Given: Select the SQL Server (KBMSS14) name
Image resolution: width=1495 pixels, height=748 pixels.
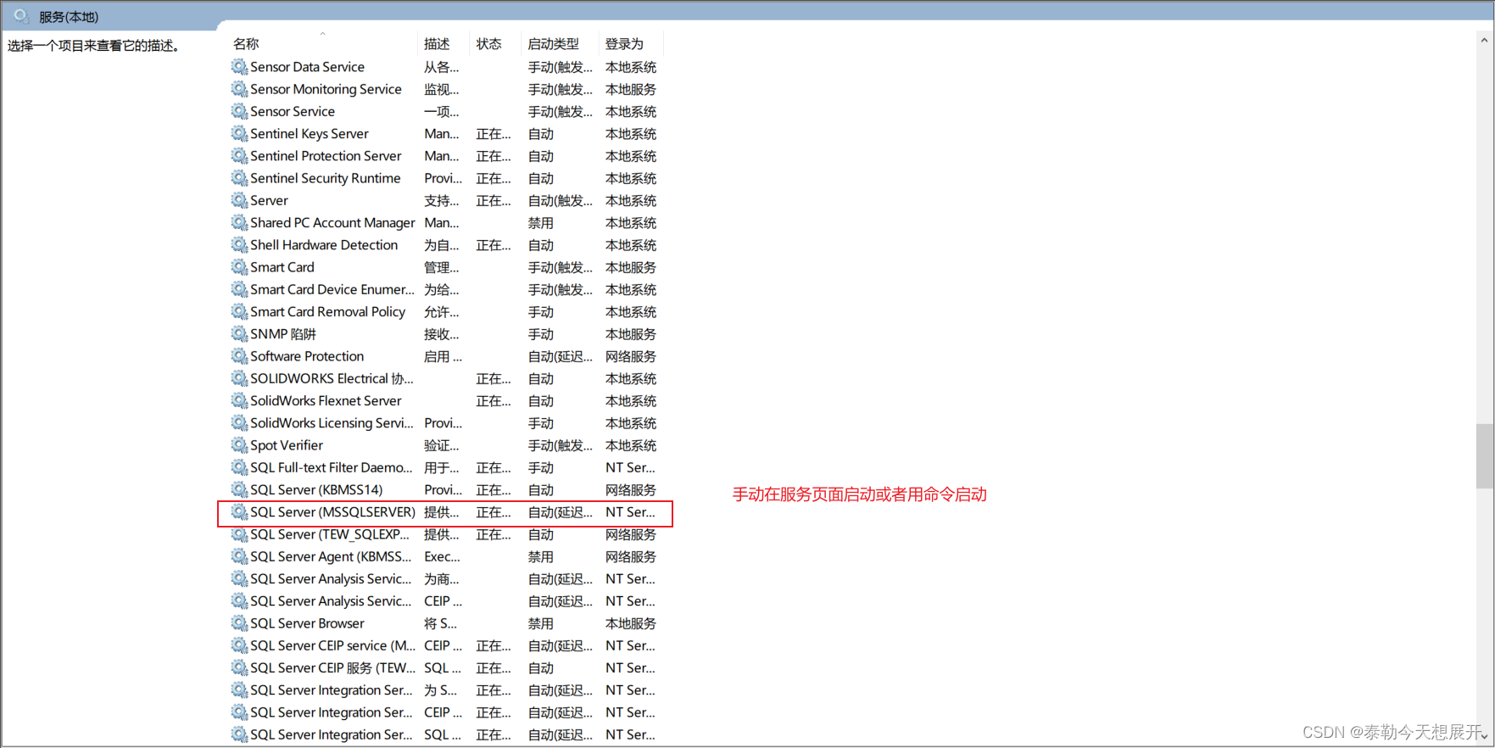Looking at the screenshot, I should tap(316, 489).
